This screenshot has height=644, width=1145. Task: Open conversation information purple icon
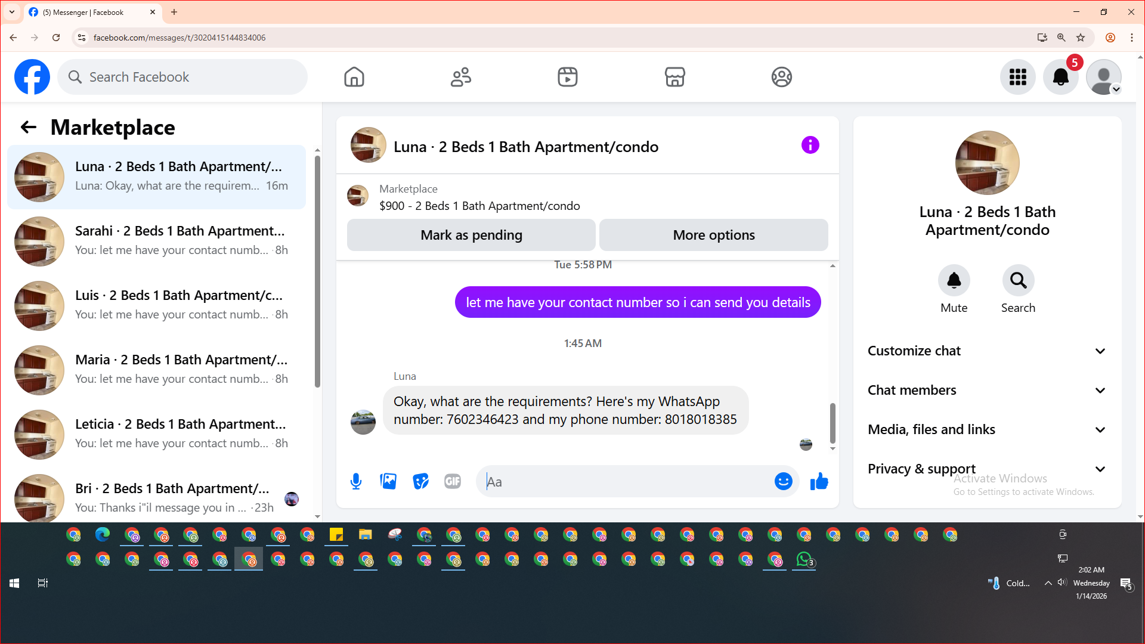click(x=810, y=145)
